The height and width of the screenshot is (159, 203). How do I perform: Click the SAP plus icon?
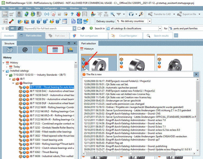click(86, 21)
